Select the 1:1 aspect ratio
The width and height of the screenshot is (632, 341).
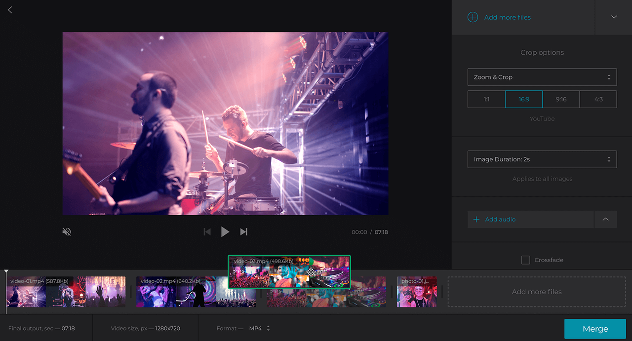[x=486, y=99]
